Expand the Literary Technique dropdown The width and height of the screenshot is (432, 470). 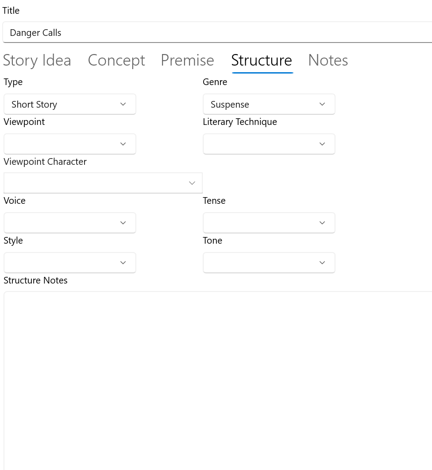click(269, 144)
